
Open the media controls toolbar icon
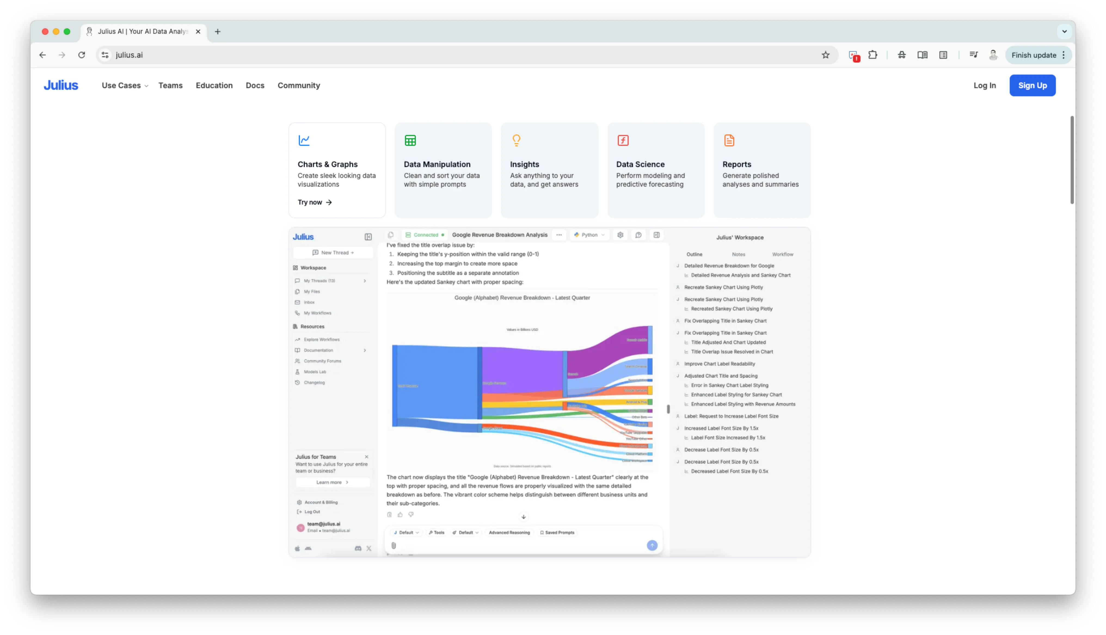[x=973, y=55]
